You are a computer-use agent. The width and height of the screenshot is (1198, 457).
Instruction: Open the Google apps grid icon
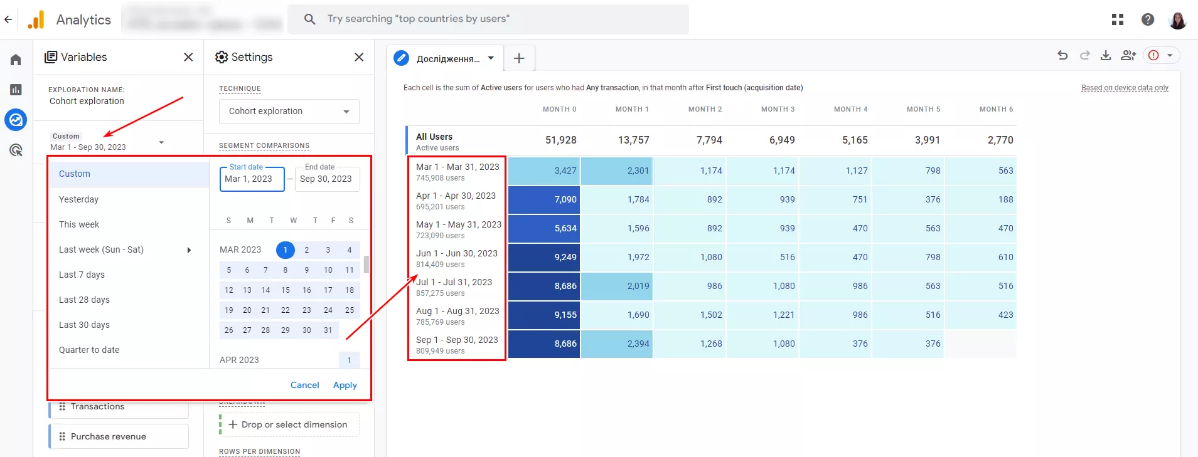pyautogui.click(x=1118, y=19)
